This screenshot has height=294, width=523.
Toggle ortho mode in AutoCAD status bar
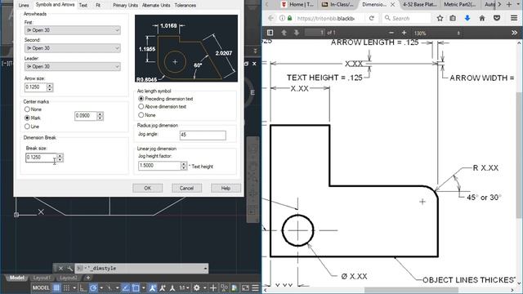point(83,287)
